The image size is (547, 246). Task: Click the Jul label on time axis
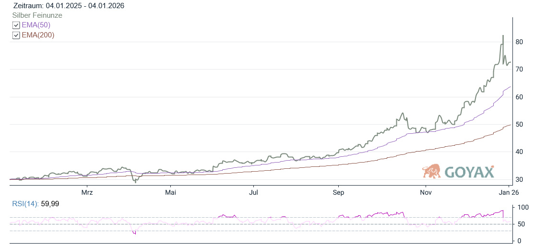click(254, 193)
